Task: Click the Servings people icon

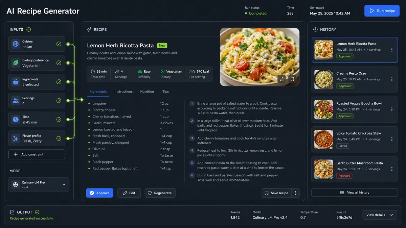Action: coord(16,100)
